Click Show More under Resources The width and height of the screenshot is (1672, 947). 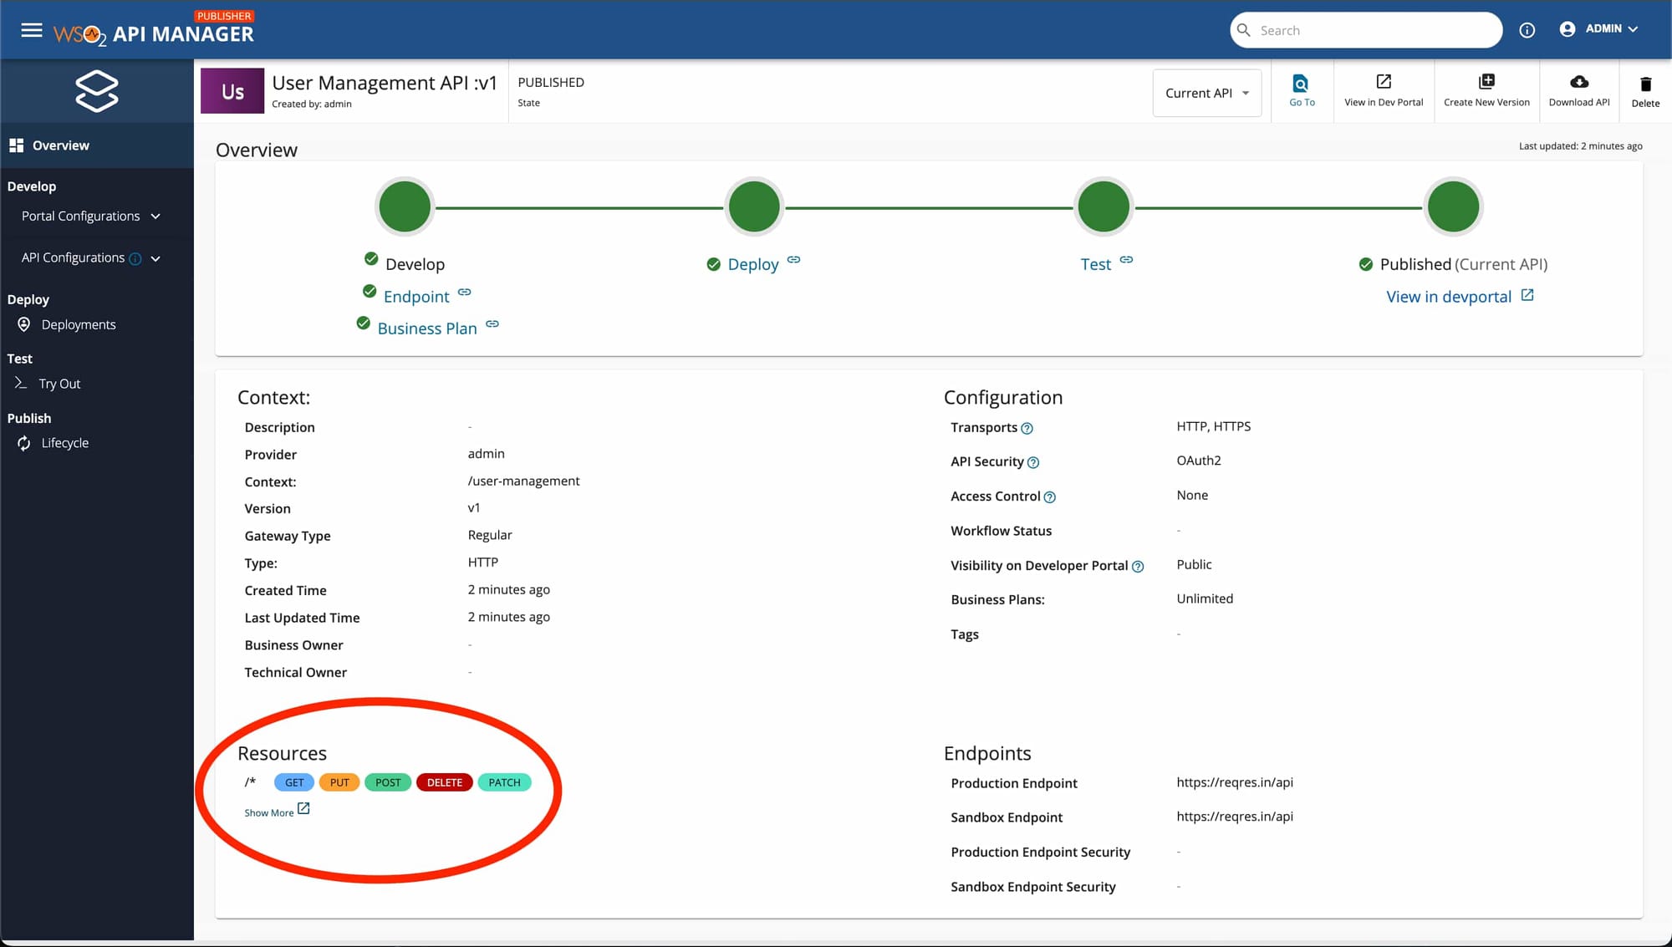pyautogui.click(x=269, y=812)
